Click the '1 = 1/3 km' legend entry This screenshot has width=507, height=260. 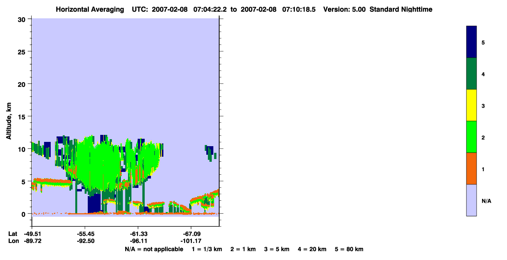207,249
